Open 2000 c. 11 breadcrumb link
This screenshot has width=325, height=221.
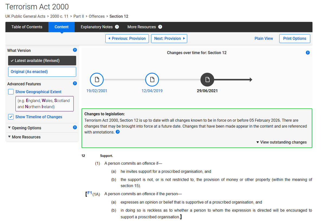tap(59, 16)
